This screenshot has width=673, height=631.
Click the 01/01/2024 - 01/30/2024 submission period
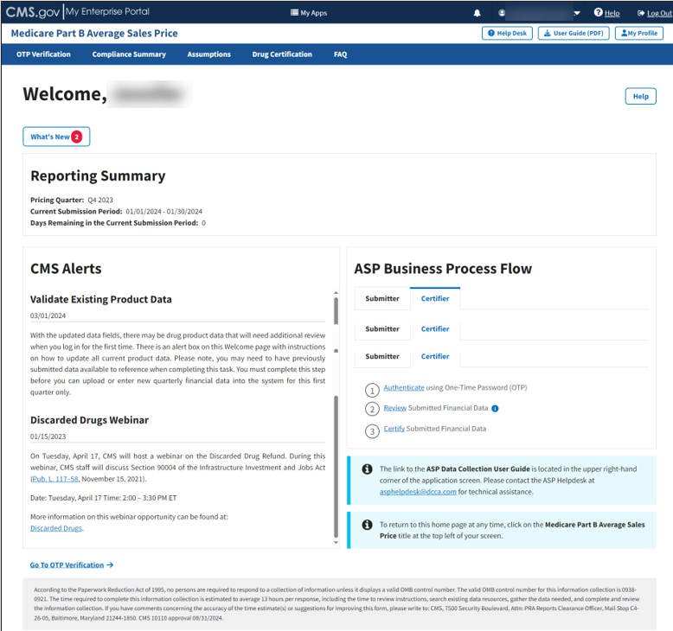(164, 212)
